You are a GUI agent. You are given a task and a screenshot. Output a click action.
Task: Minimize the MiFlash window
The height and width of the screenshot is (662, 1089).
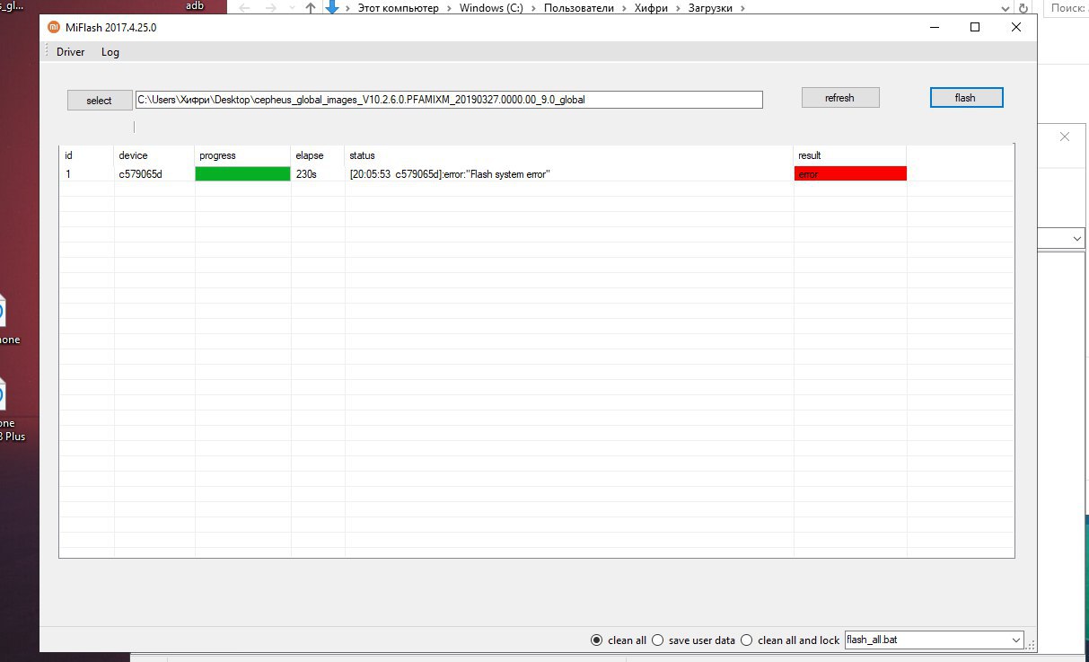934,27
